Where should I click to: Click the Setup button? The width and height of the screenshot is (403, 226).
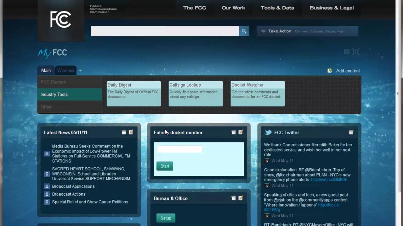166,218
